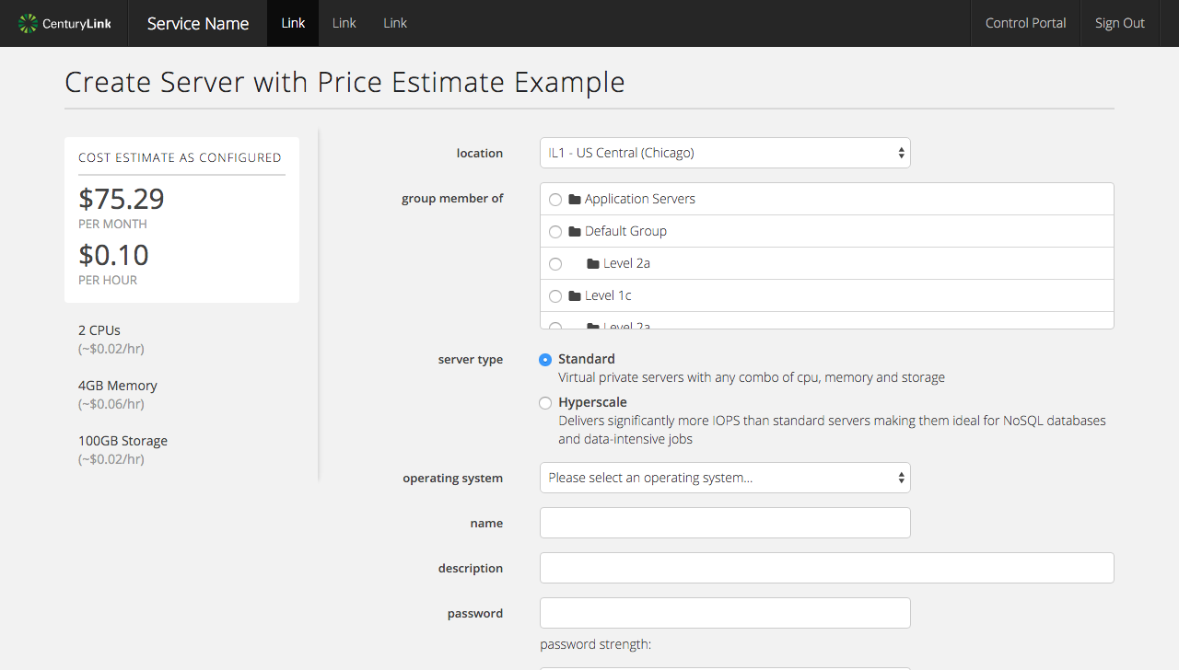Click the password strength label
1179x670 pixels.
tap(596, 644)
